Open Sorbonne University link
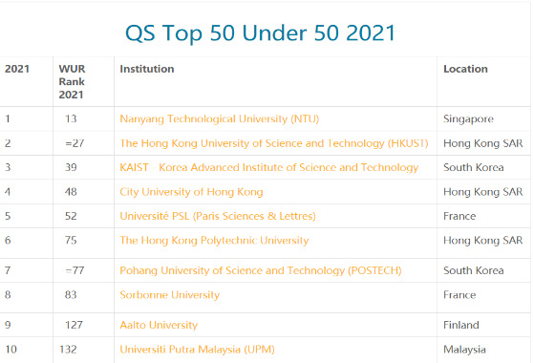The width and height of the screenshot is (534, 363). (x=170, y=295)
